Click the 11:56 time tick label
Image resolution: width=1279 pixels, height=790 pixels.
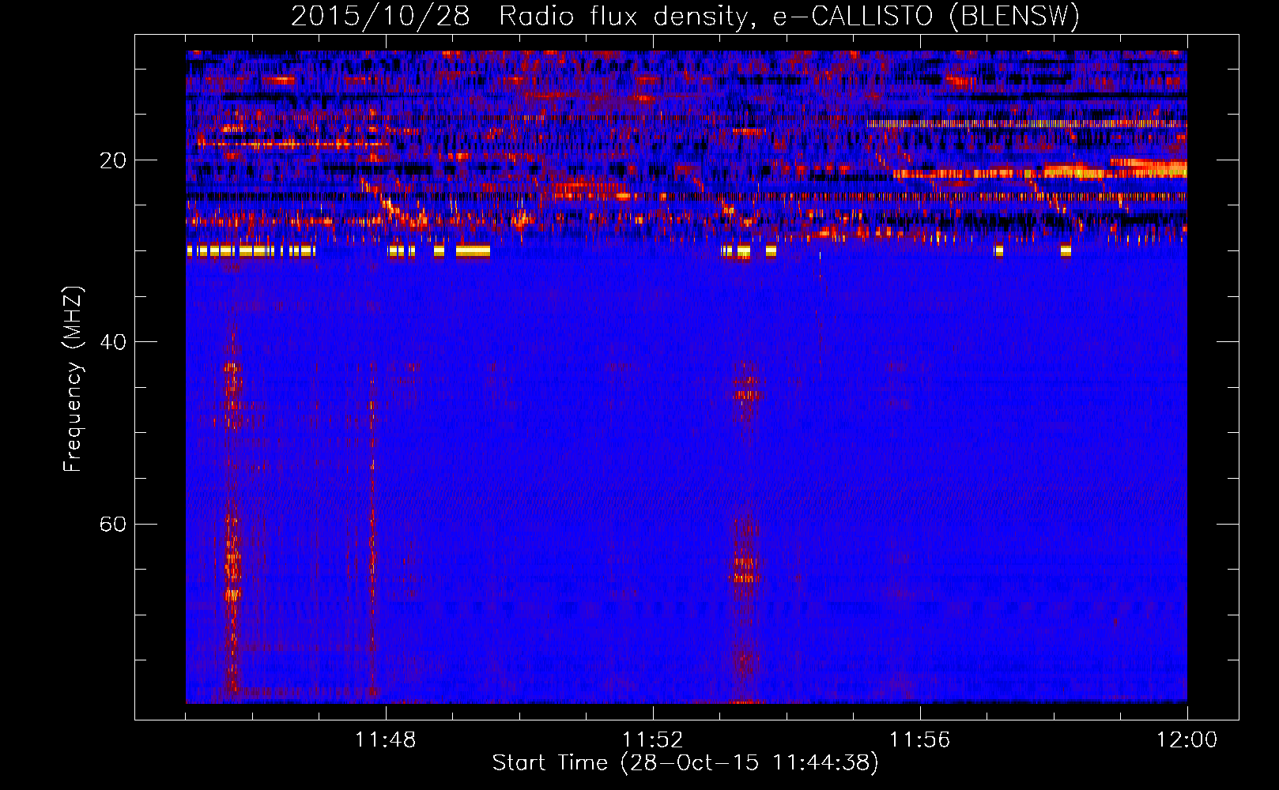[919, 740]
